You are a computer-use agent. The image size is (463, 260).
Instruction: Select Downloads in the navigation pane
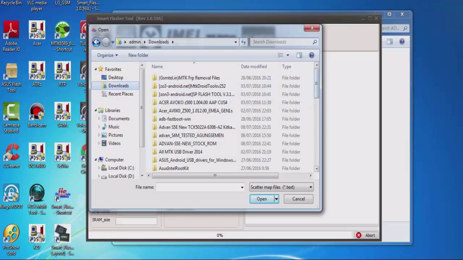[x=118, y=86]
